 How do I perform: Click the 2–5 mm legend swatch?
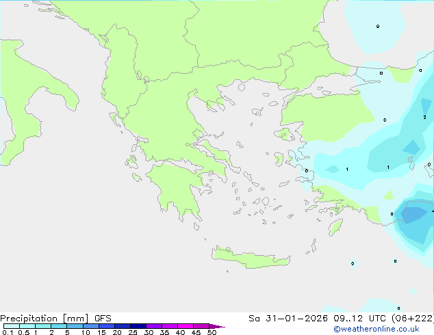(59, 326)
